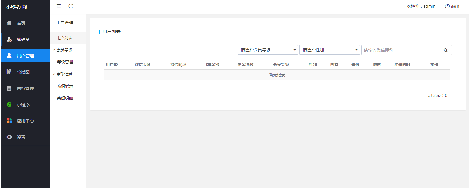Open the 首页 home icon in sidebar
The height and width of the screenshot is (188, 469).
pos(9,23)
